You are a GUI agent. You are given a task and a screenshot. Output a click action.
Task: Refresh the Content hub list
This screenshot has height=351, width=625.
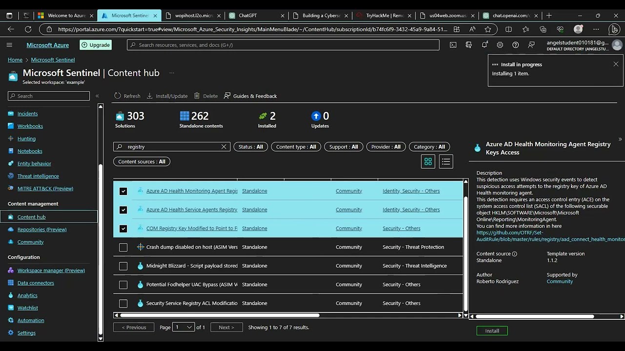127,96
